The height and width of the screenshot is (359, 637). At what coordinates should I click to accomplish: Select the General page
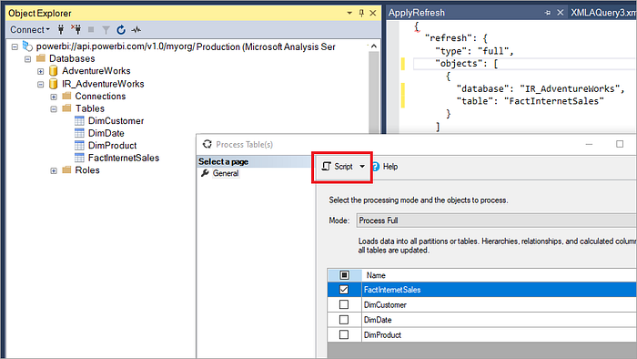pos(226,173)
